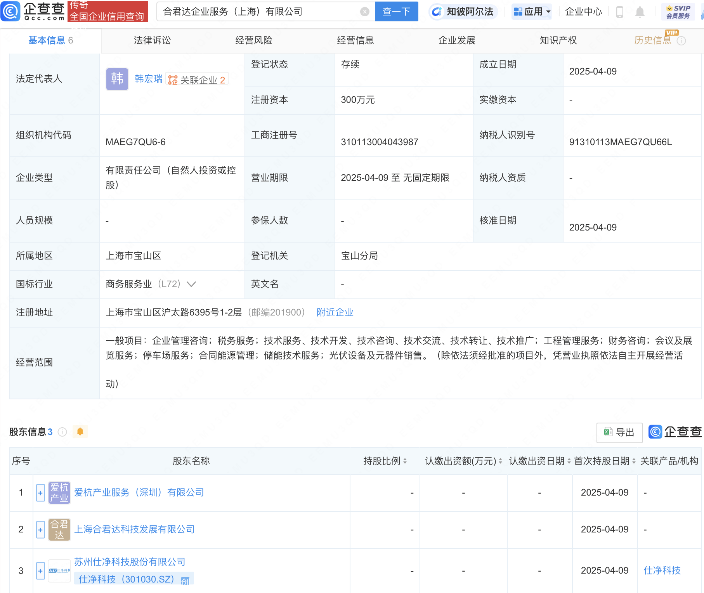Image resolution: width=704 pixels, height=593 pixels.
Task: Switch to 经营风险 tab
Action: coord(254,40)
